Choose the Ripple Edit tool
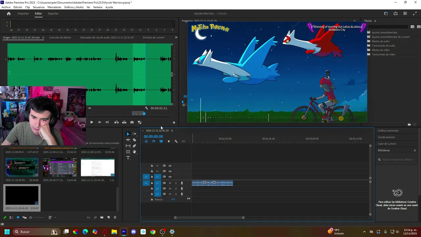The height and width of the screenshot is (237, 421). coord(128,140)
